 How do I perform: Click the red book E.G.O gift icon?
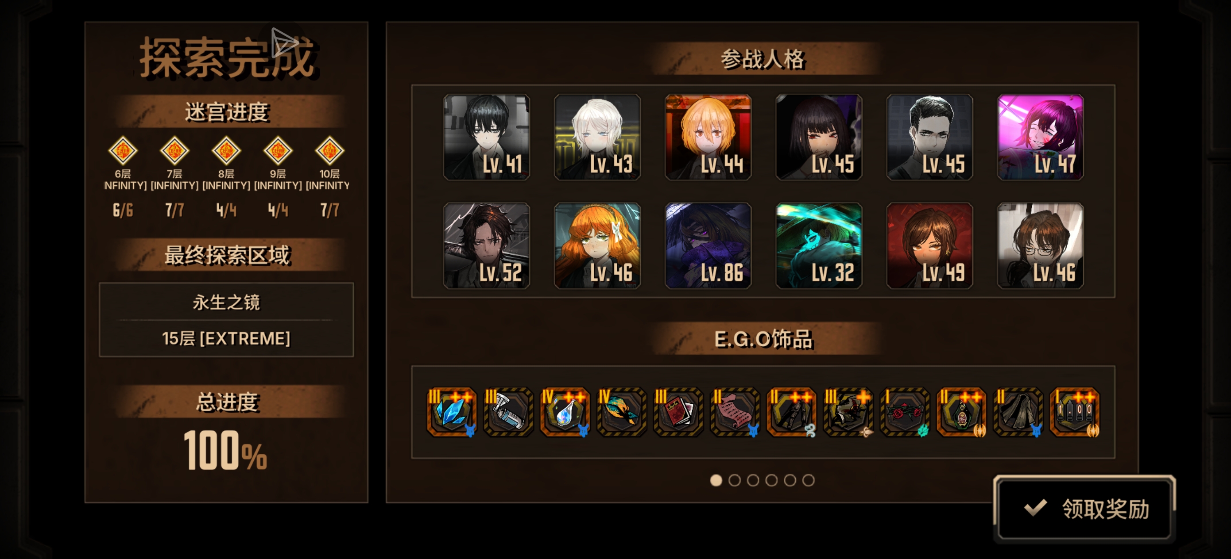tap(678, 412)
